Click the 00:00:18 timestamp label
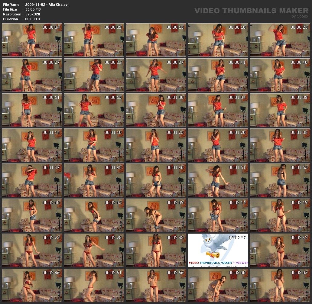 tap(237, 27)
